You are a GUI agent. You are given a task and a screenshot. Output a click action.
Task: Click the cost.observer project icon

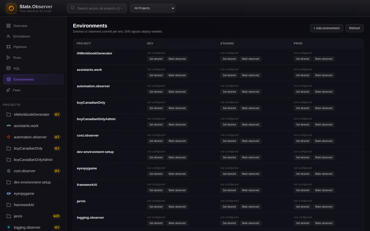pyautogui.click(x=9, y=171)
